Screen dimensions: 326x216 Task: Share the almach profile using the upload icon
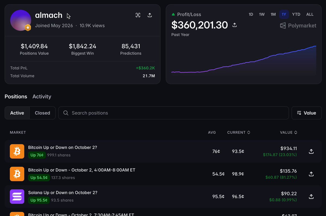[150, 15]
